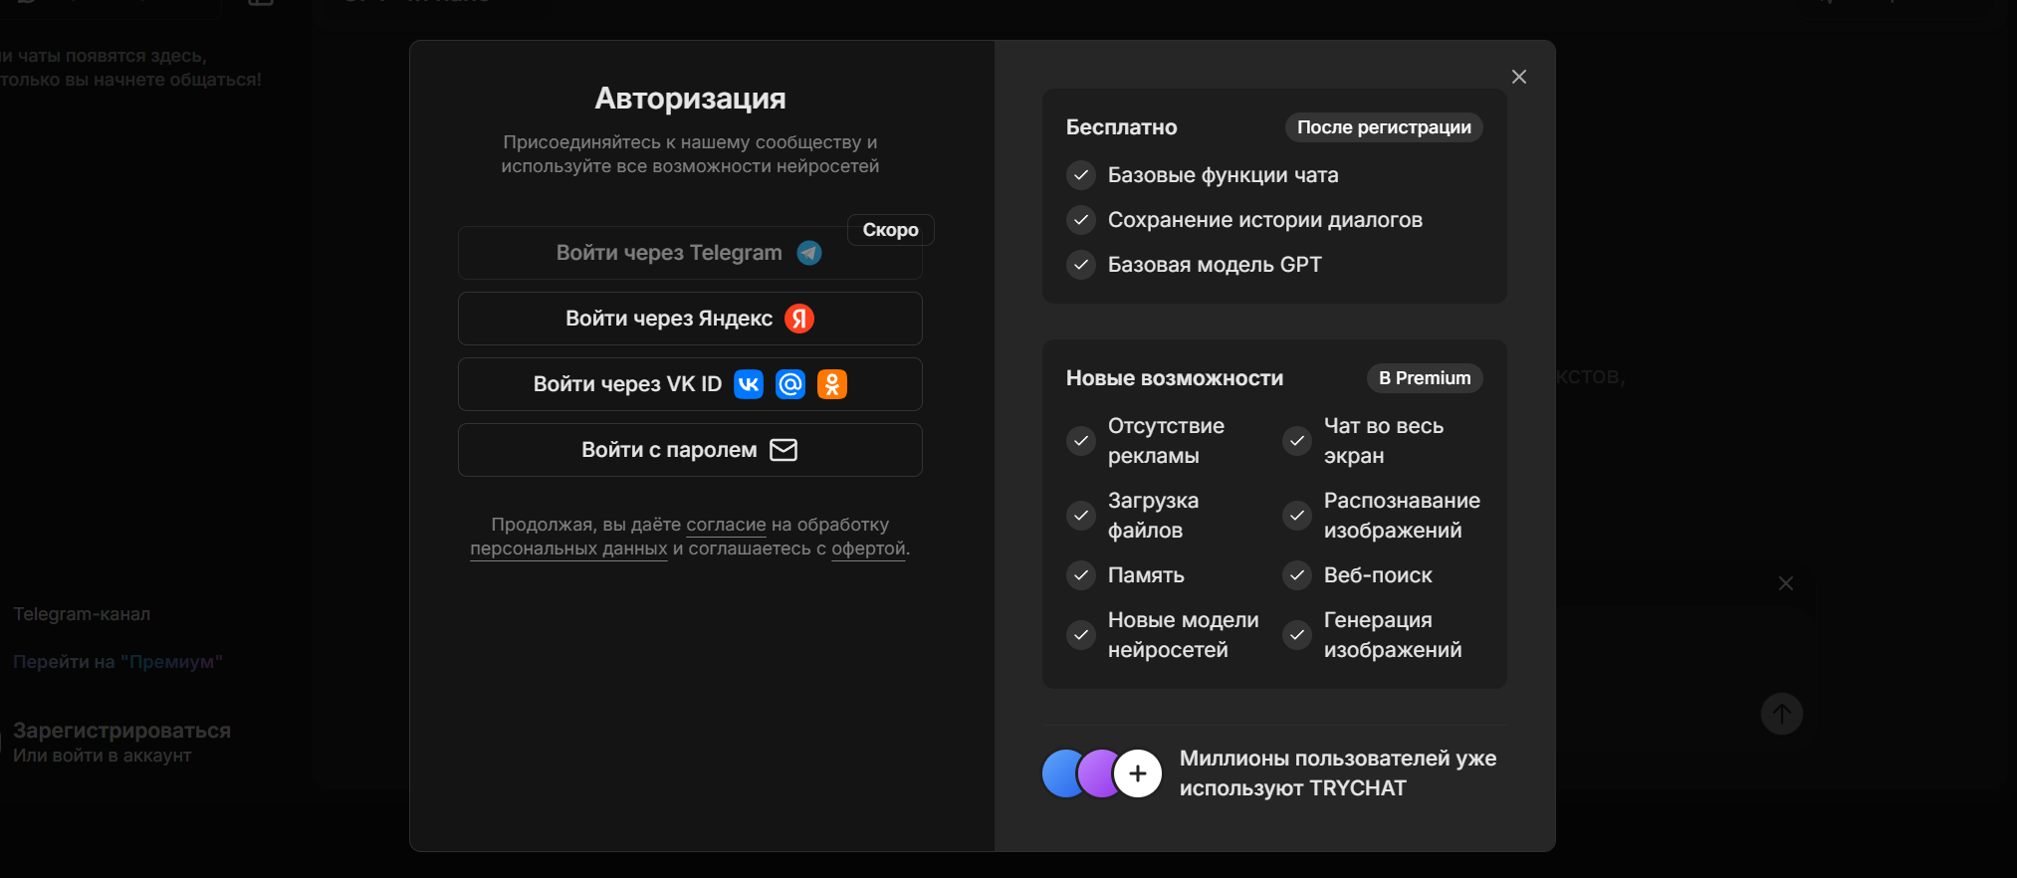Click the Mail.ru @ icon

790,384
